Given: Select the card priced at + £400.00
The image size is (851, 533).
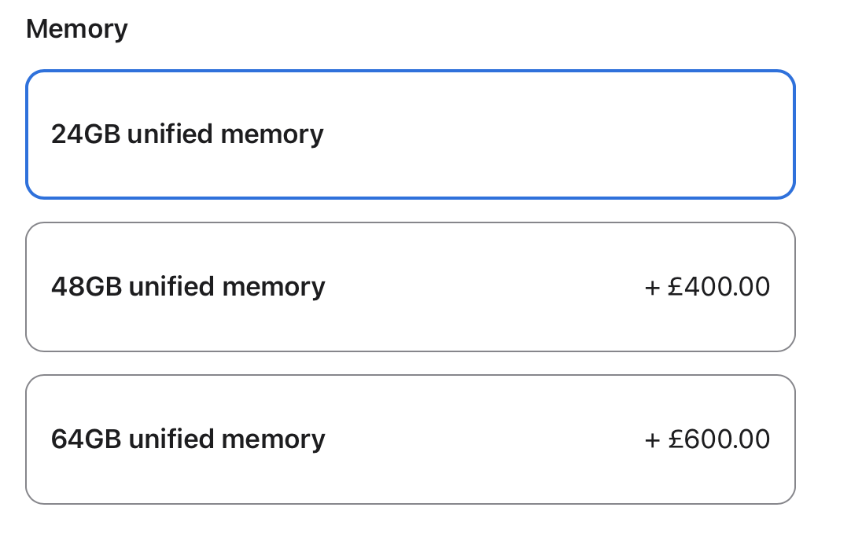Looking at the screenshot, I should [x=410, y=287].
